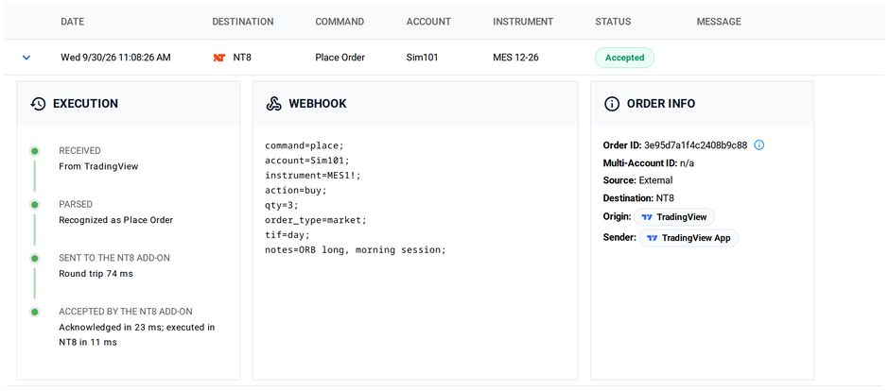Click the Execution history clock icon
The height and width of the screenshot is (391, 889).
[x=38, y=104]
